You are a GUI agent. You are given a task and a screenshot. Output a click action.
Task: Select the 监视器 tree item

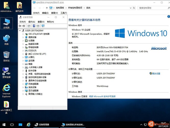31,61
